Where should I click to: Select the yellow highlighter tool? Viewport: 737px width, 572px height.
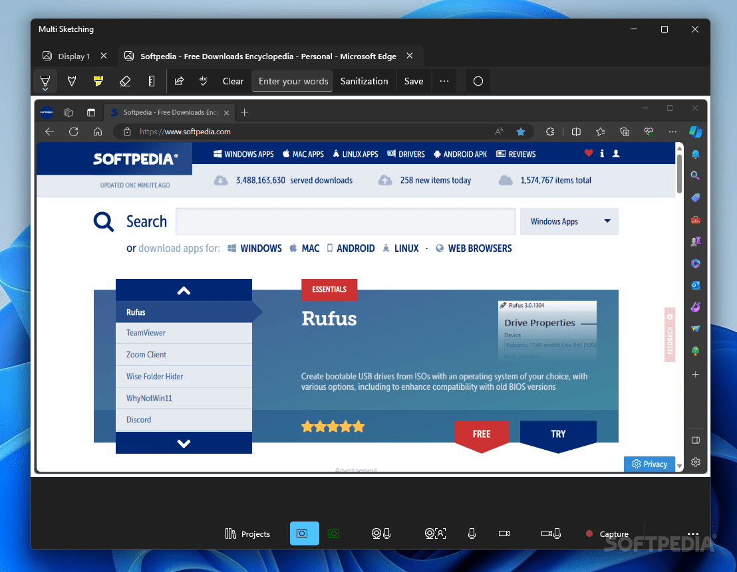(x=98, y=81)
